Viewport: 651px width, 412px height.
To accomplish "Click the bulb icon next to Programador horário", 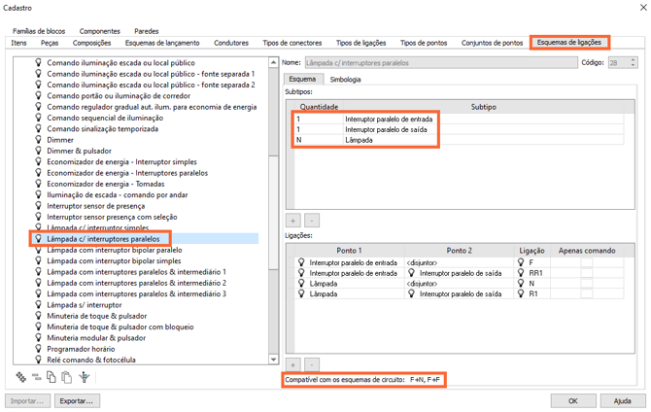I will coord(38,348).
